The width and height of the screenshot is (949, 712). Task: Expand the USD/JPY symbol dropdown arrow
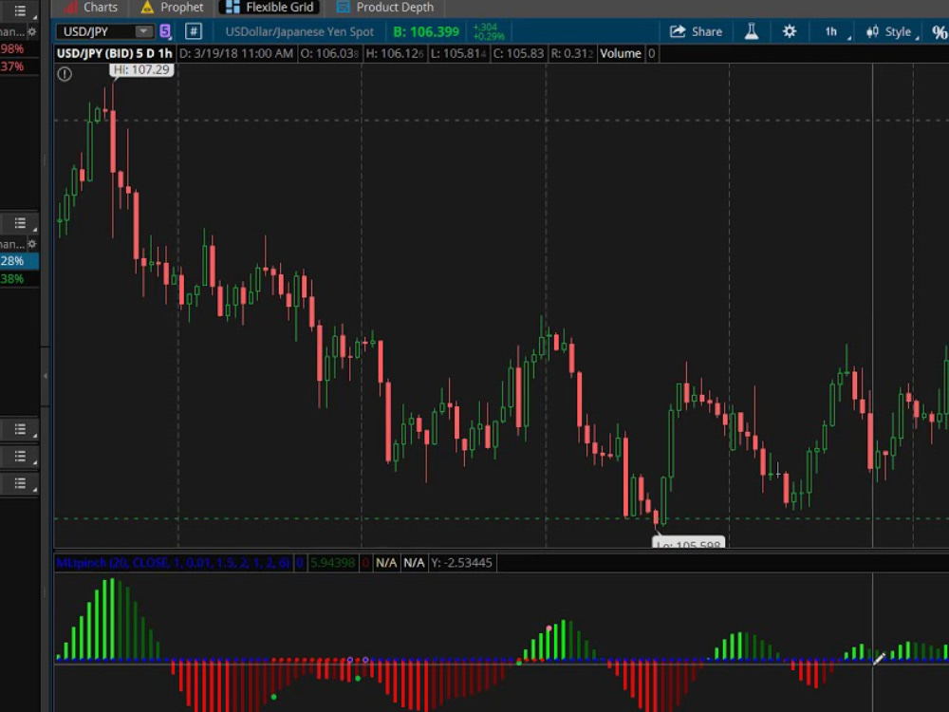coord(144,31)
